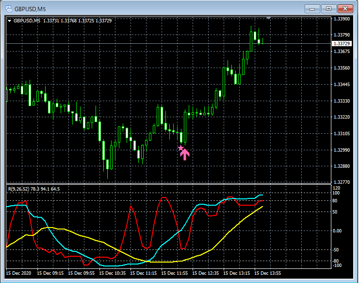Click the indicator scale value -80
This screenshot has height=283, width=359.
tap(335, 261)
